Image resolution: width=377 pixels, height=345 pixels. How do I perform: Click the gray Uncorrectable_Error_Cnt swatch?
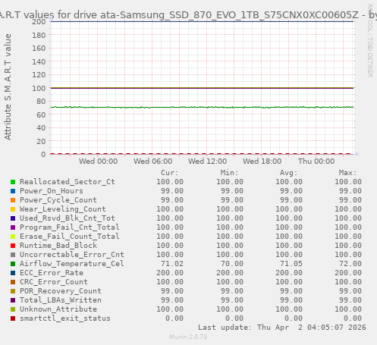(13, 255)
